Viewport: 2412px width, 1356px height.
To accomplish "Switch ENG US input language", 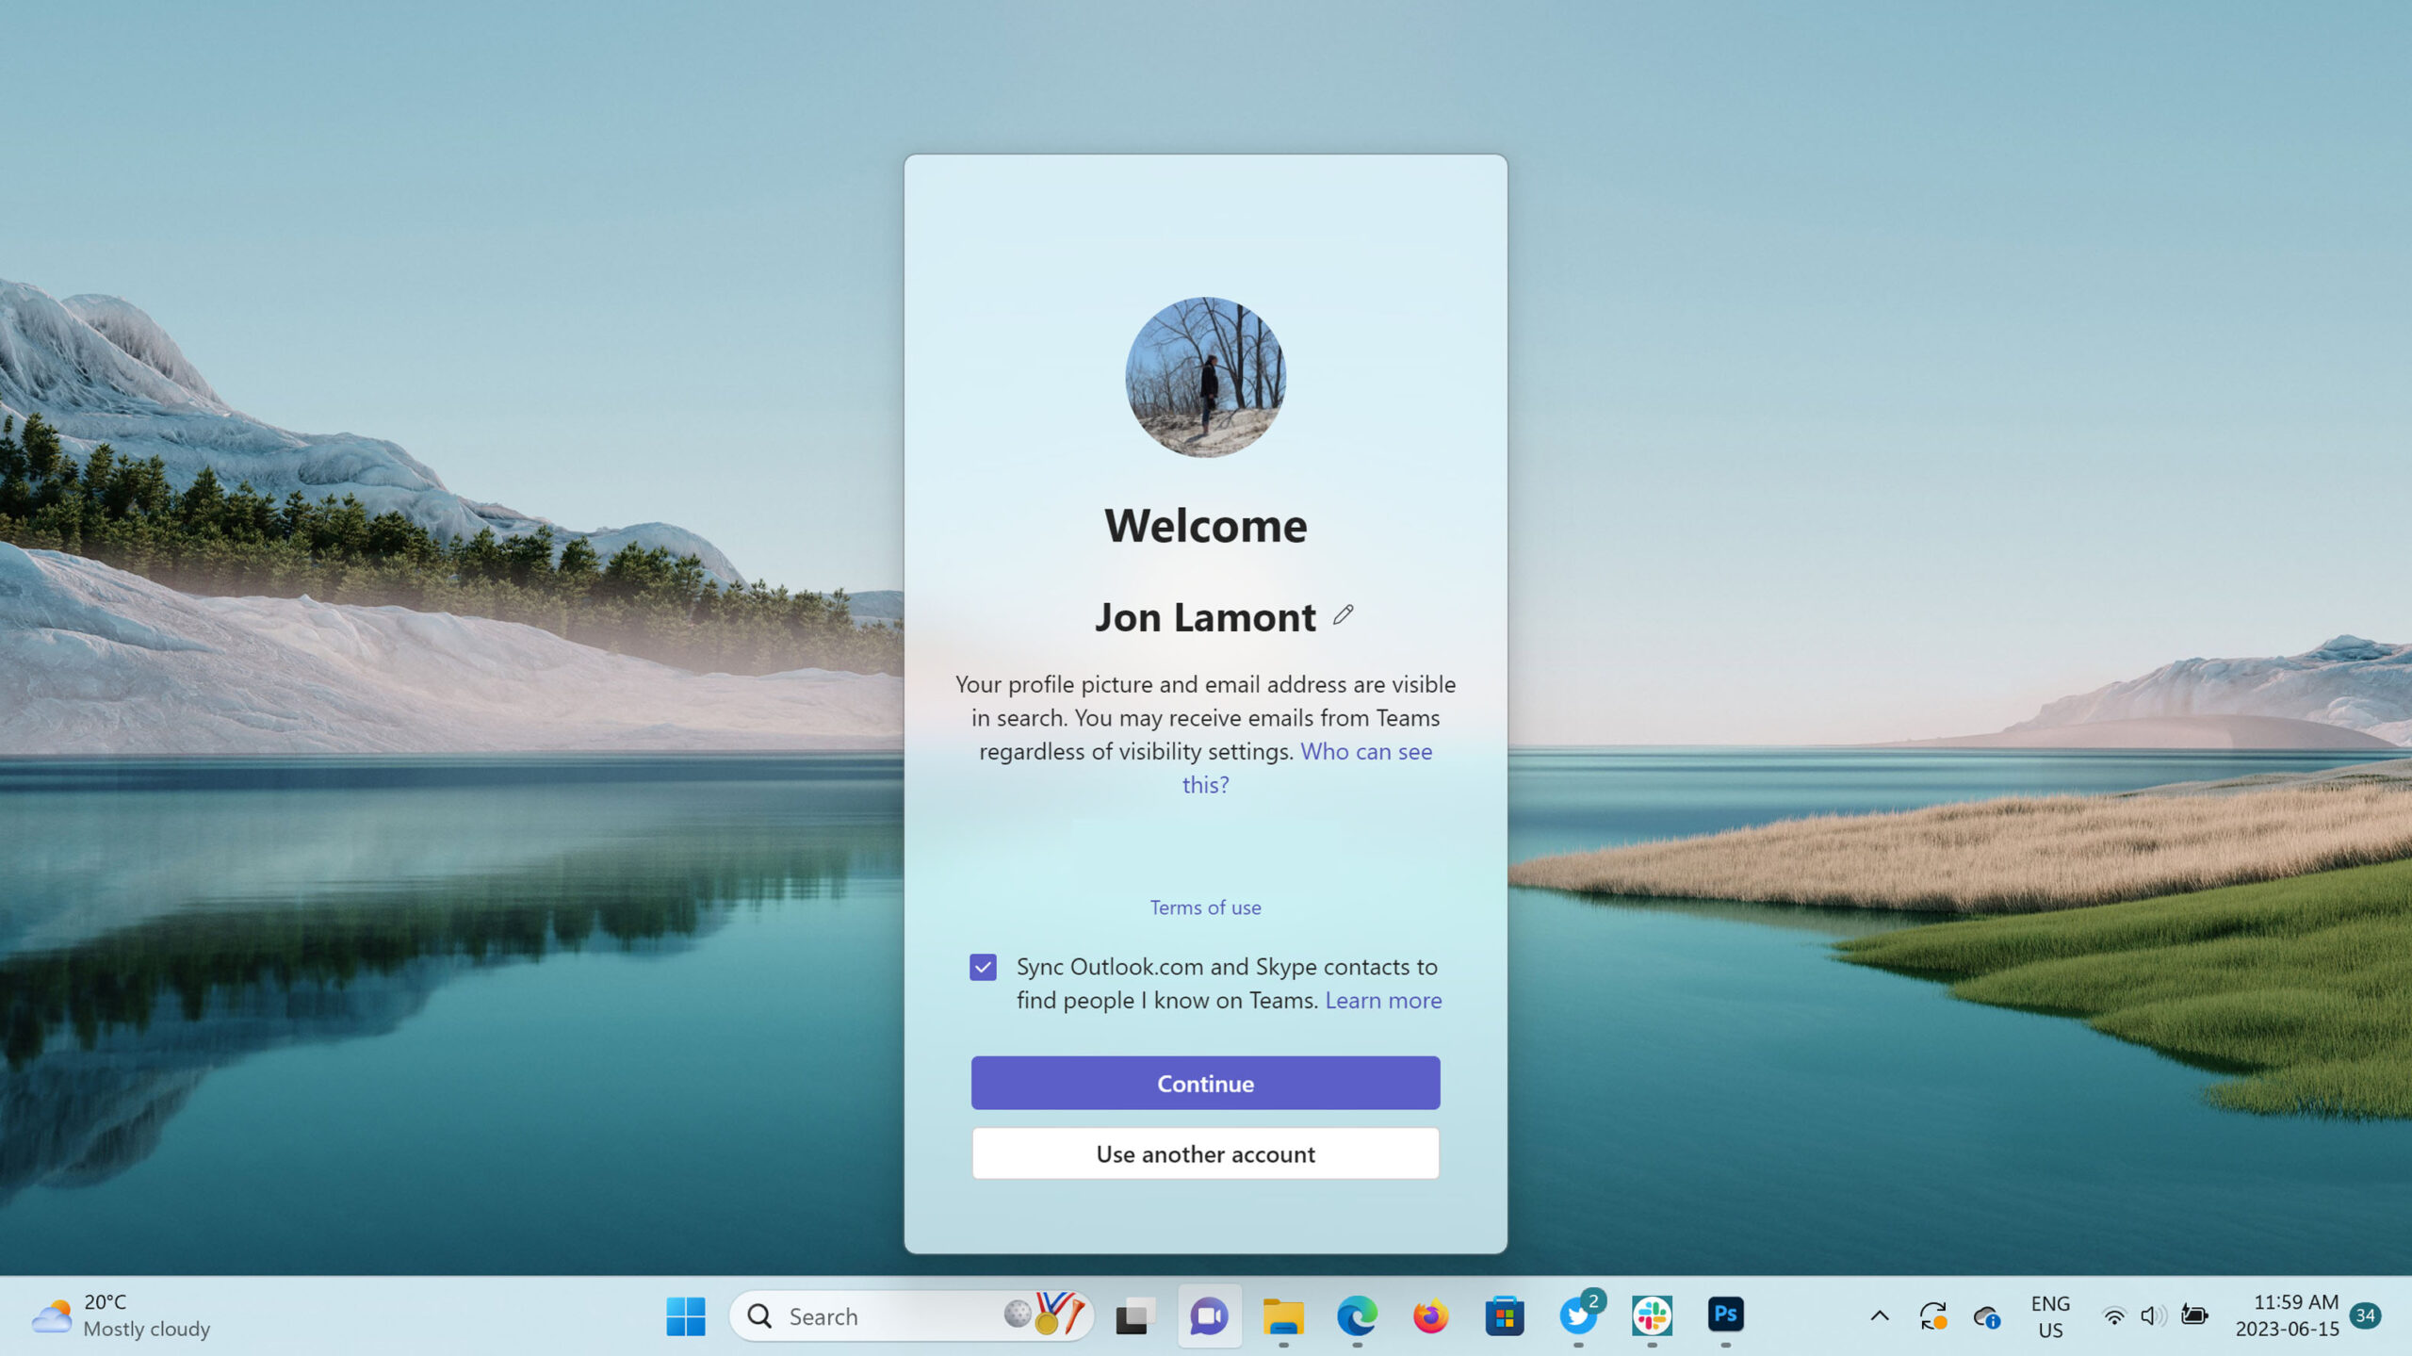I will coord(2050,1315).
